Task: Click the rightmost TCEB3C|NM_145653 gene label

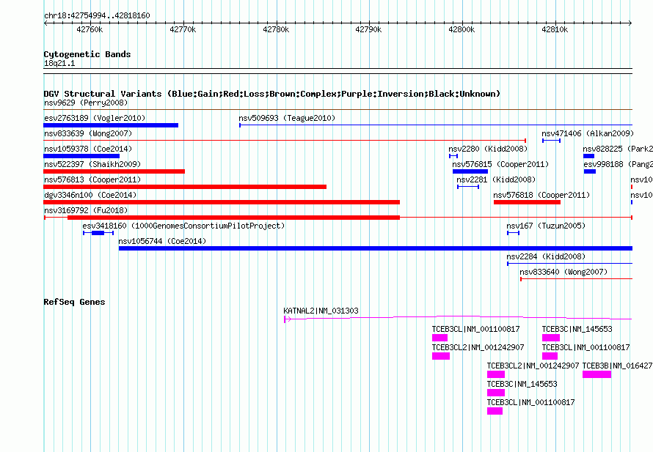Action: click(x=577, y=330)
